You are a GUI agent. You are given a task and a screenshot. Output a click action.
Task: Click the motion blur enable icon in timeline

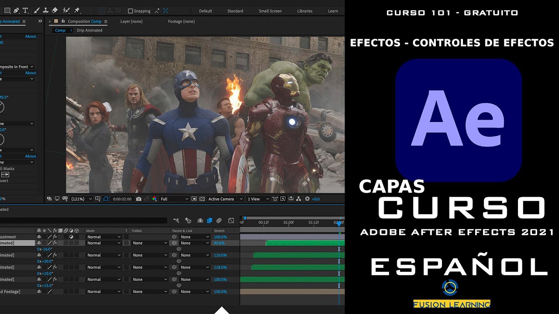click(219, 221)
